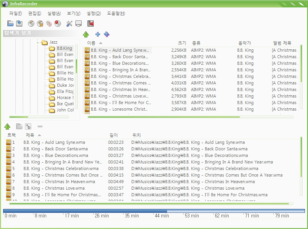This screenshot has height=229, width=308.
Task: Click the copy disc toolbar icon
Action: click(x=49, y=24)
